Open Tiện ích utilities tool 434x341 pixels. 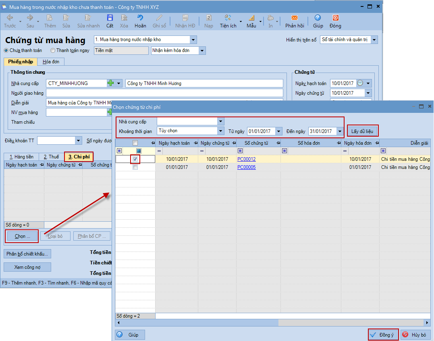[228, 18]
